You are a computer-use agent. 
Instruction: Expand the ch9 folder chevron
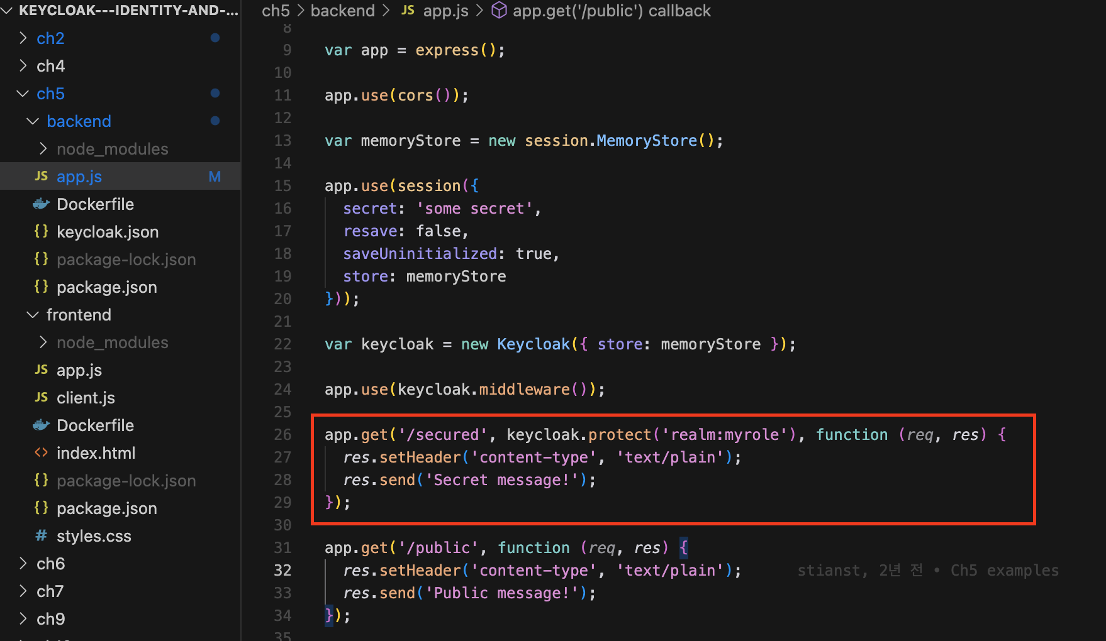point(23,619)
